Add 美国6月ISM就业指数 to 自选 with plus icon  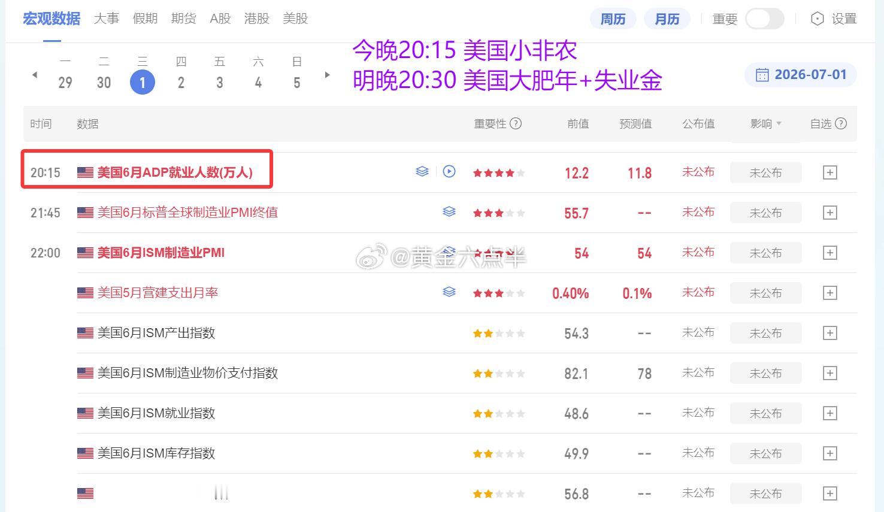coord(830,413)
